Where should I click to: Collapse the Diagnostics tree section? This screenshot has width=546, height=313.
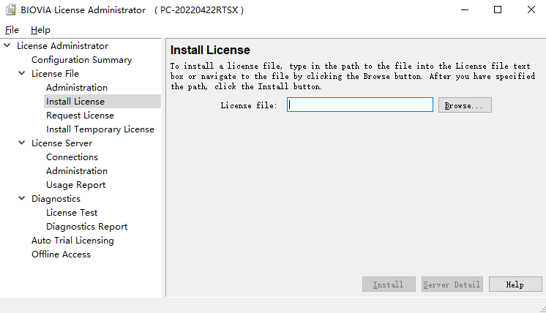click(22, 199)
